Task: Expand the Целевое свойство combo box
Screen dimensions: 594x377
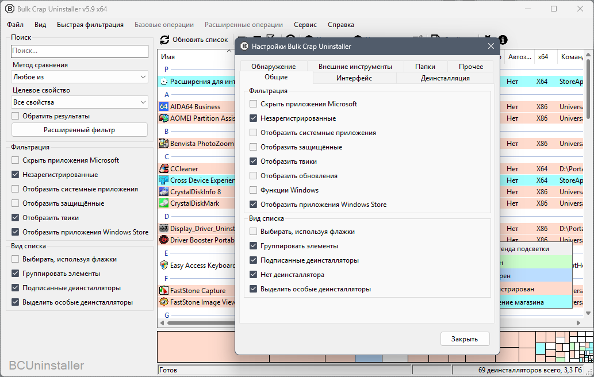Action: click(79, 102)
